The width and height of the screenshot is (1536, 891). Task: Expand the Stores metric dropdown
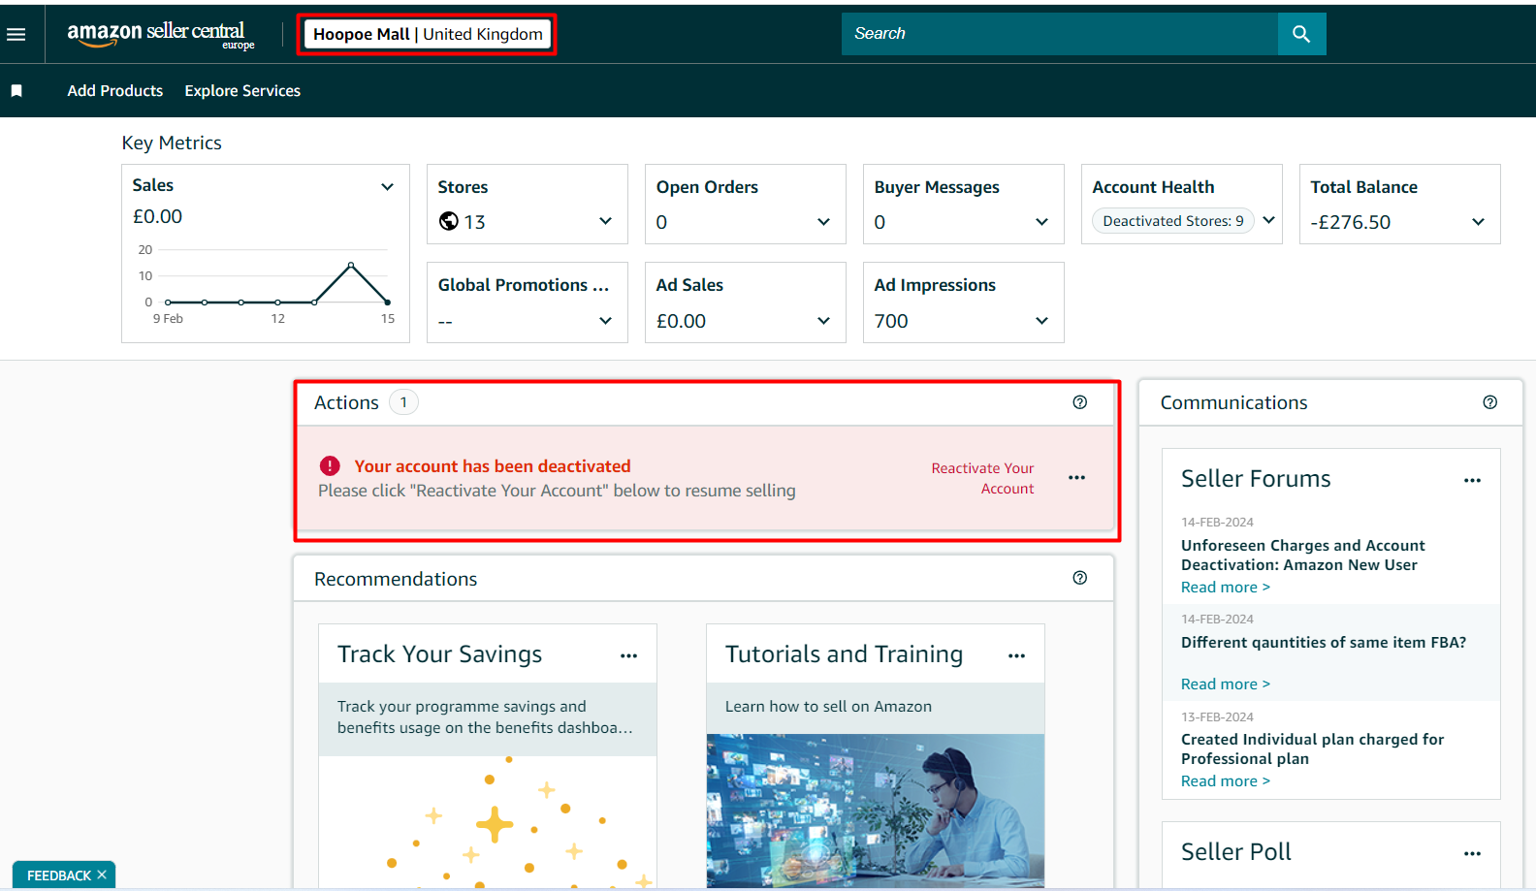click(605, 221)
